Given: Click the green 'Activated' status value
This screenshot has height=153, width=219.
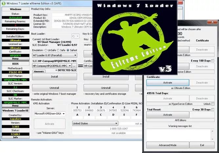Looking at the screenshot, I should point(15,17).
